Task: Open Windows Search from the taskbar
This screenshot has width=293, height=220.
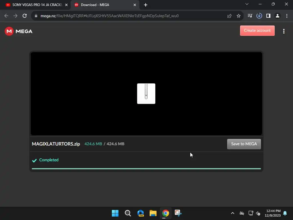Action: [128, 213]
